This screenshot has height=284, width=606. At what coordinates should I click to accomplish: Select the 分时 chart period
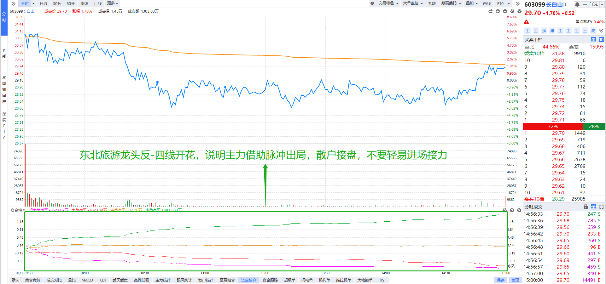pos(25,4)
